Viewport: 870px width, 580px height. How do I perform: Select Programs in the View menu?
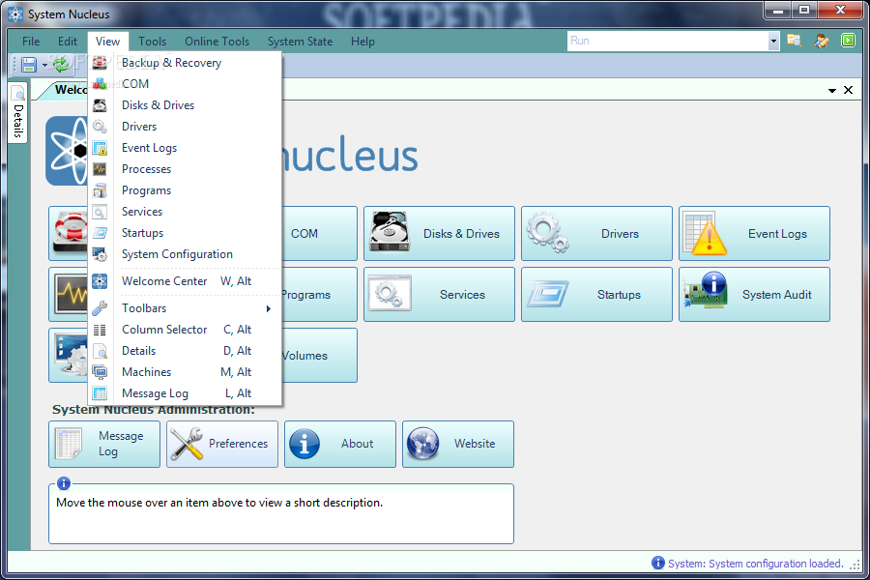(185, 190)
